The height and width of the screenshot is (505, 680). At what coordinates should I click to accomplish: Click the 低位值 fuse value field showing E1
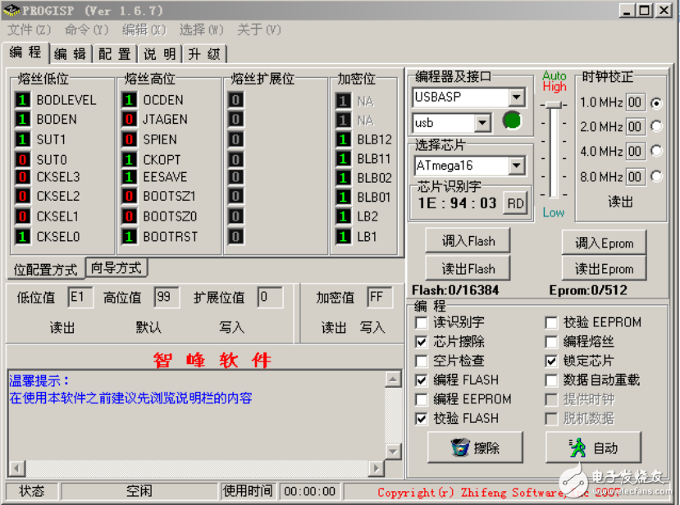click(80, 297)
